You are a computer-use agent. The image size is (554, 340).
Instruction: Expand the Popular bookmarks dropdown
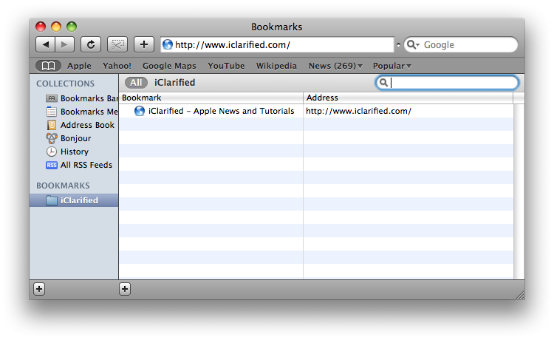[x=391, y=66]
